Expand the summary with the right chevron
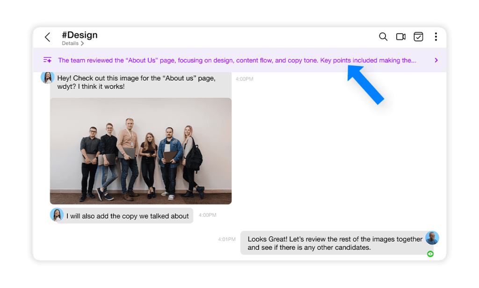Screen dimensions: 479x288 coord(436,60)
